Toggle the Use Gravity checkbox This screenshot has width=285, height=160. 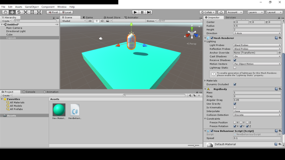235,104
